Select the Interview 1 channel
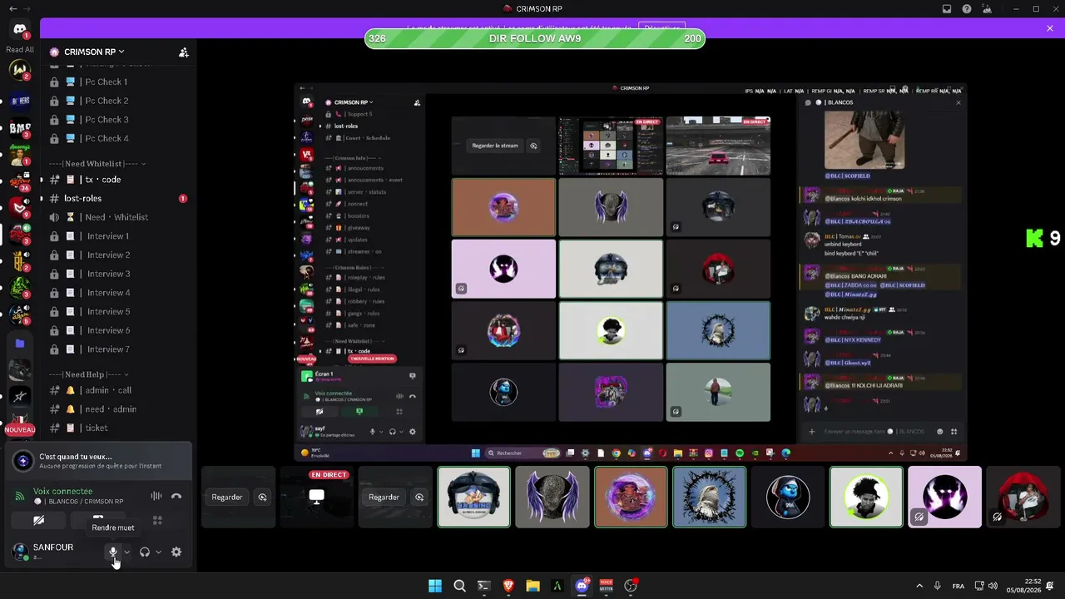The height and width of the screenshot is (599, 1065). point(118,236)
